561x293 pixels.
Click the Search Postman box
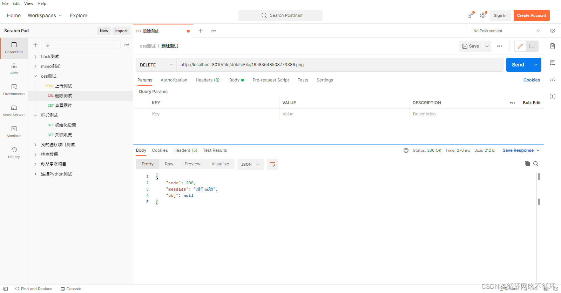(x=280, y=15)
